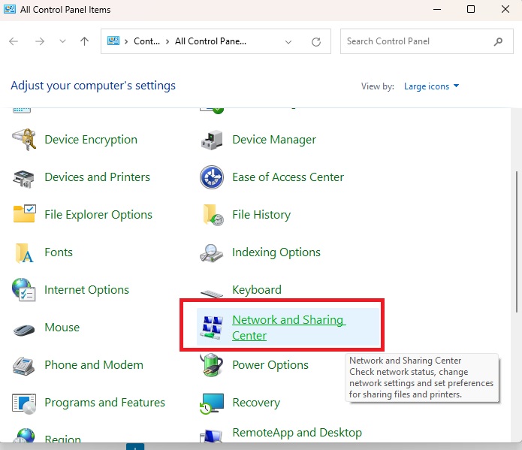Close the All Control Panel Items window
Screen dimensions: 522x450
click(505, 9)
